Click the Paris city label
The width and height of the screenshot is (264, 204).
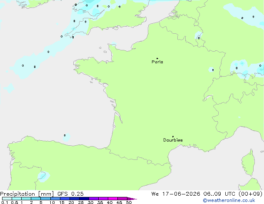(x=157, y=62)
